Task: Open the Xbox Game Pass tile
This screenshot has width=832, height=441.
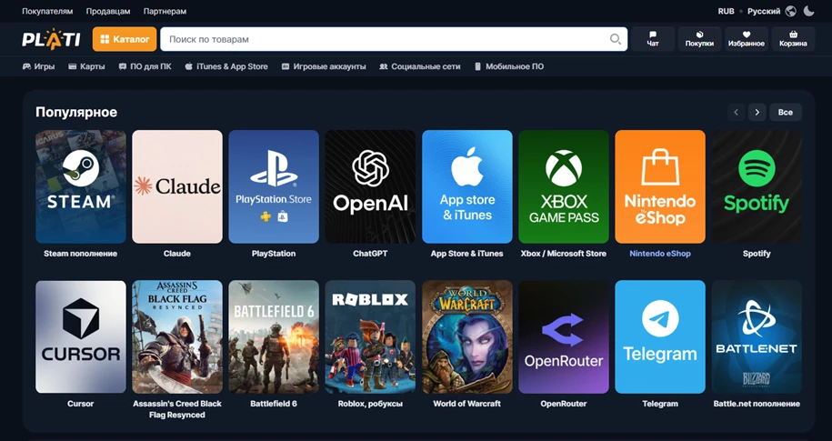Action: point(564,186)
